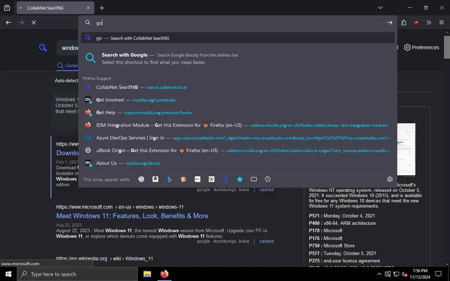Screen dimensions: 450x281
Task: Select the Search with Google shortcut
Action: [238, 58]
